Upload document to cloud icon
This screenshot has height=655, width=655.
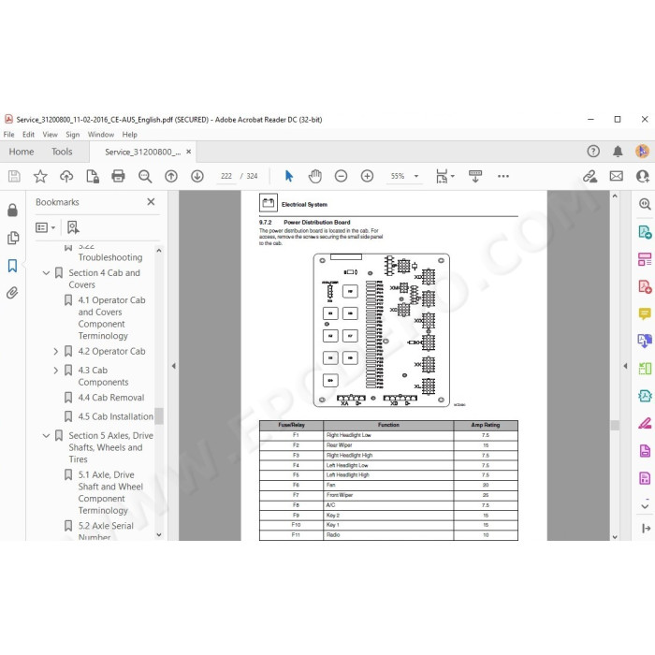coord(66,176)
